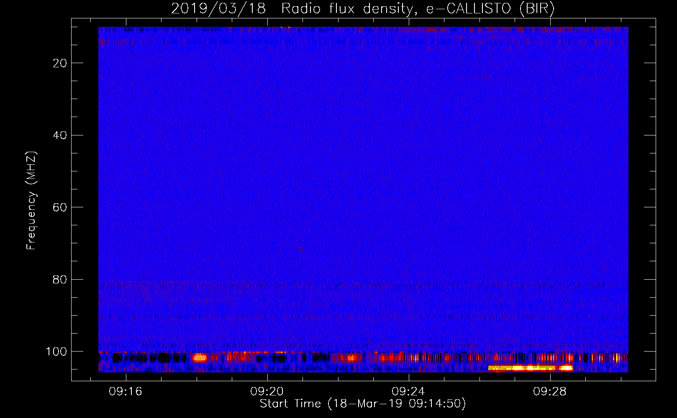Click the 09:24 time tick label
Viewport: 677px width, 418px height.
tap(408, 391)
